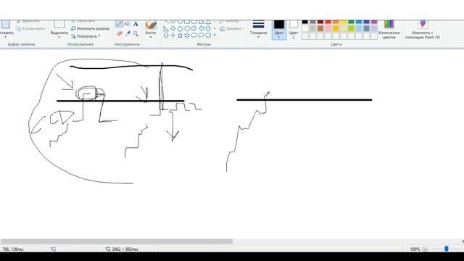Screen dimensions: 464x261
Task: Choose the cloud callout shape
Action: click(208, 36)
